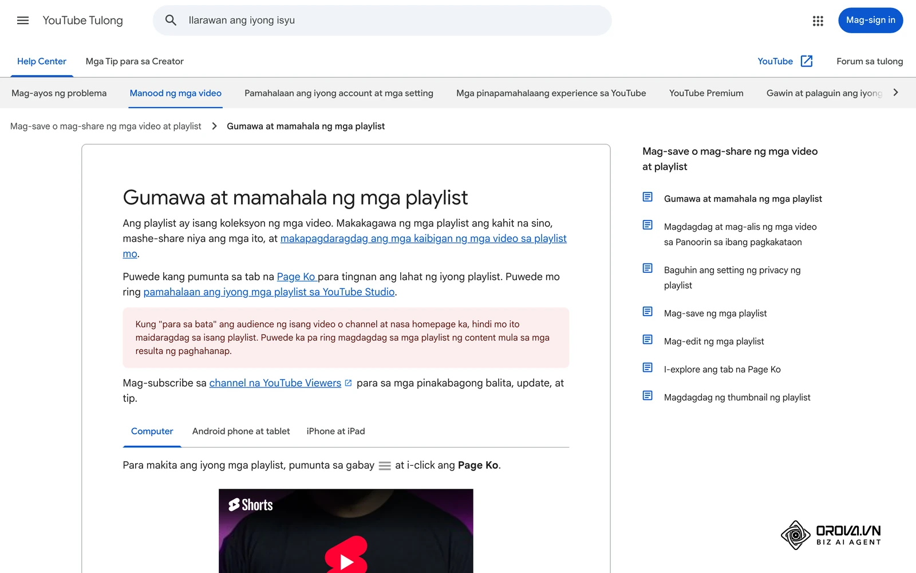Open Mag-edit ng mga playlist sidebar article

(714, 342)
